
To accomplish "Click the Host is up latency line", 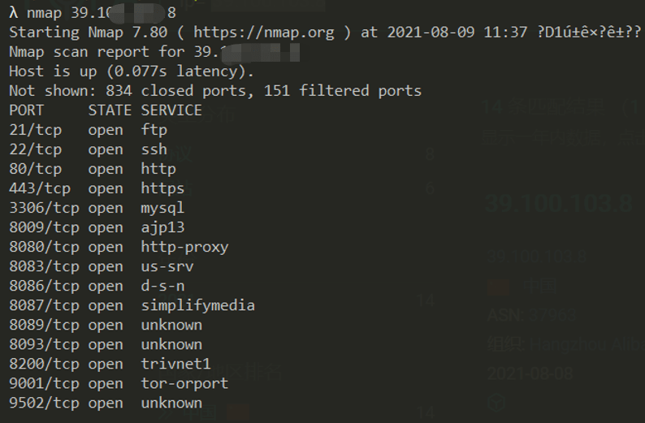I will pos(132,71).
